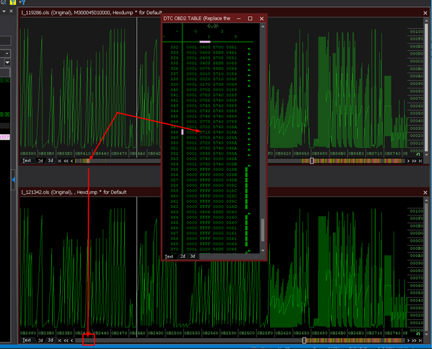
Task: Select row number 348 in DTC table
Action: [x=174, y=132]
